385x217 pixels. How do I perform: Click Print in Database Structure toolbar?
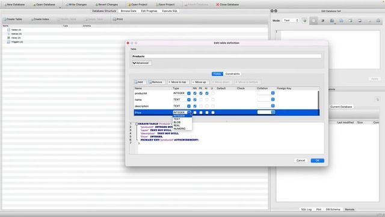(x=118, y=19)
